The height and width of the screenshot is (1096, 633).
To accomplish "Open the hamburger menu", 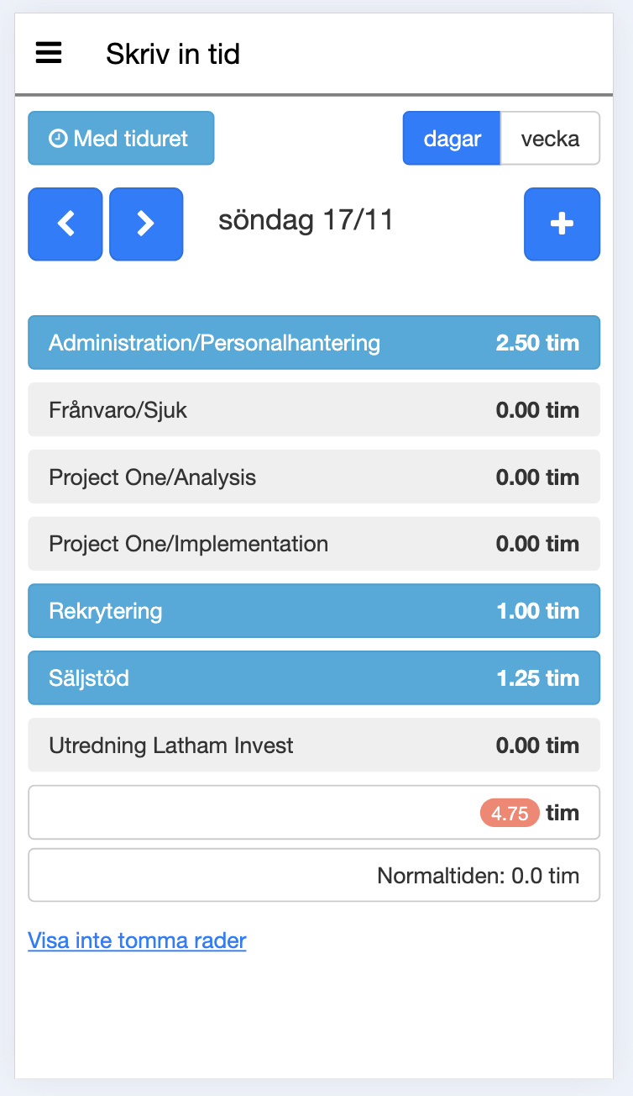I will (x=49, y=54).
